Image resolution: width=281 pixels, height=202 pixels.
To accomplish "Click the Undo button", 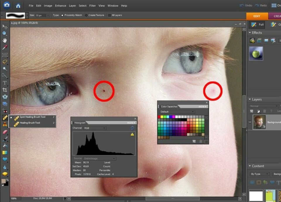I will (x=246, y=6).
